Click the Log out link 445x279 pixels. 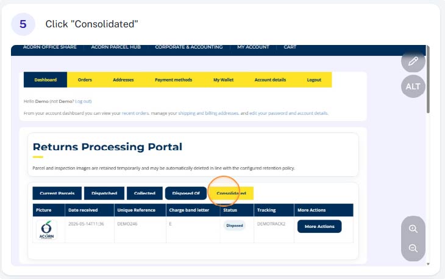[x=83, y=102]
